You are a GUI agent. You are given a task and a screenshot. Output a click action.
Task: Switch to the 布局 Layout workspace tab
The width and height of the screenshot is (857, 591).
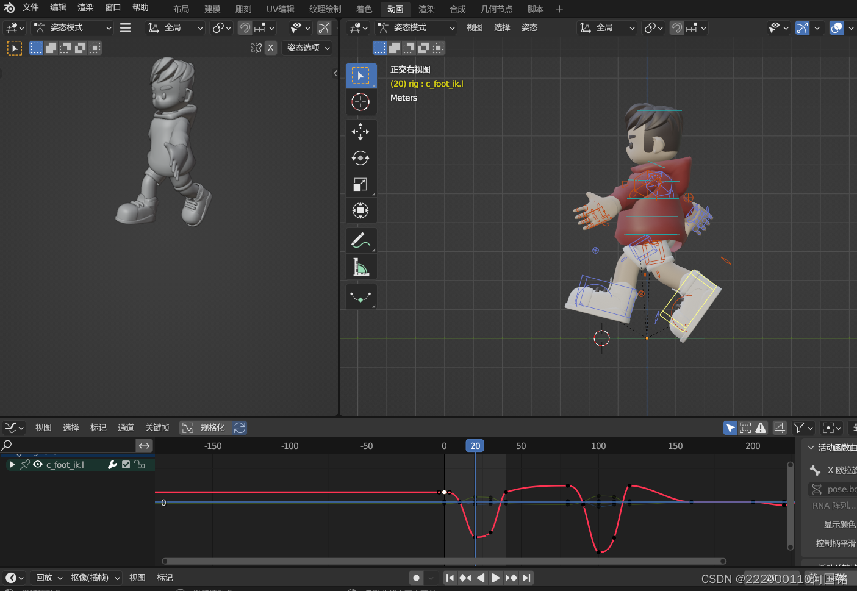coord(181,9)
